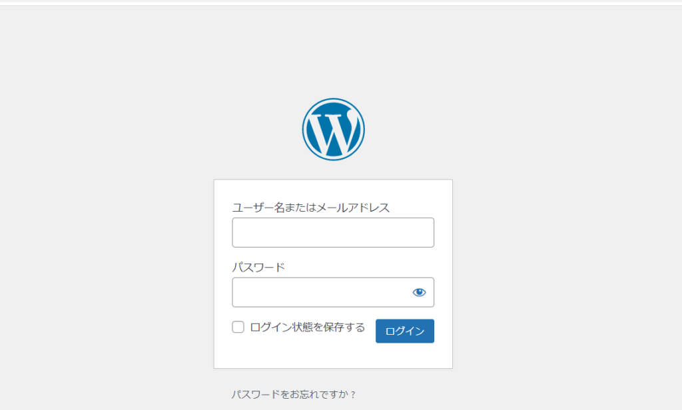Click the WordPress logo
The image size is (682, 410).
pos(333,129)
